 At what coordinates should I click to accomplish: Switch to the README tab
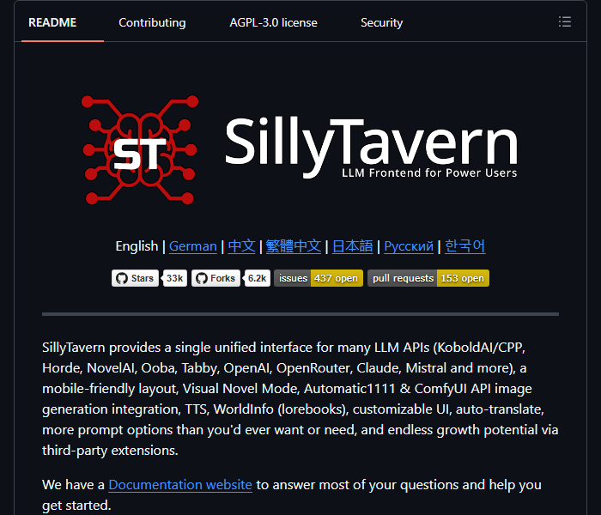[x=52, y=22]
